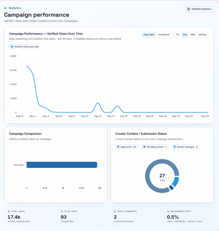The height and width of the screenshot is (231, 219).
Task: Click the Tracked comments caption
Action: (123, 222)
